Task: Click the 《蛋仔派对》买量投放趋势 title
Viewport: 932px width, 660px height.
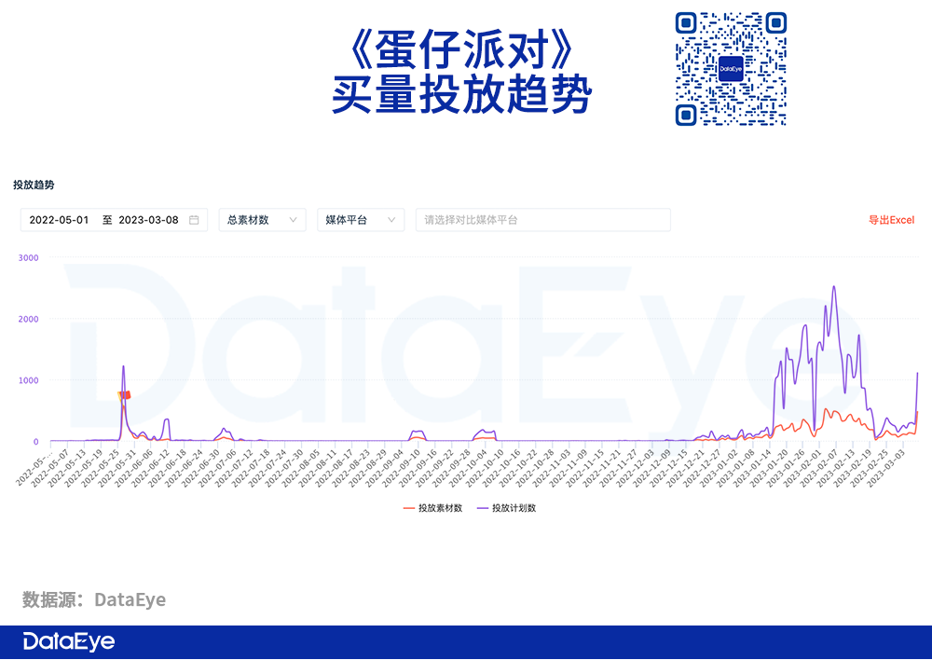Action: pyautogui.click(x=462, y=70)
